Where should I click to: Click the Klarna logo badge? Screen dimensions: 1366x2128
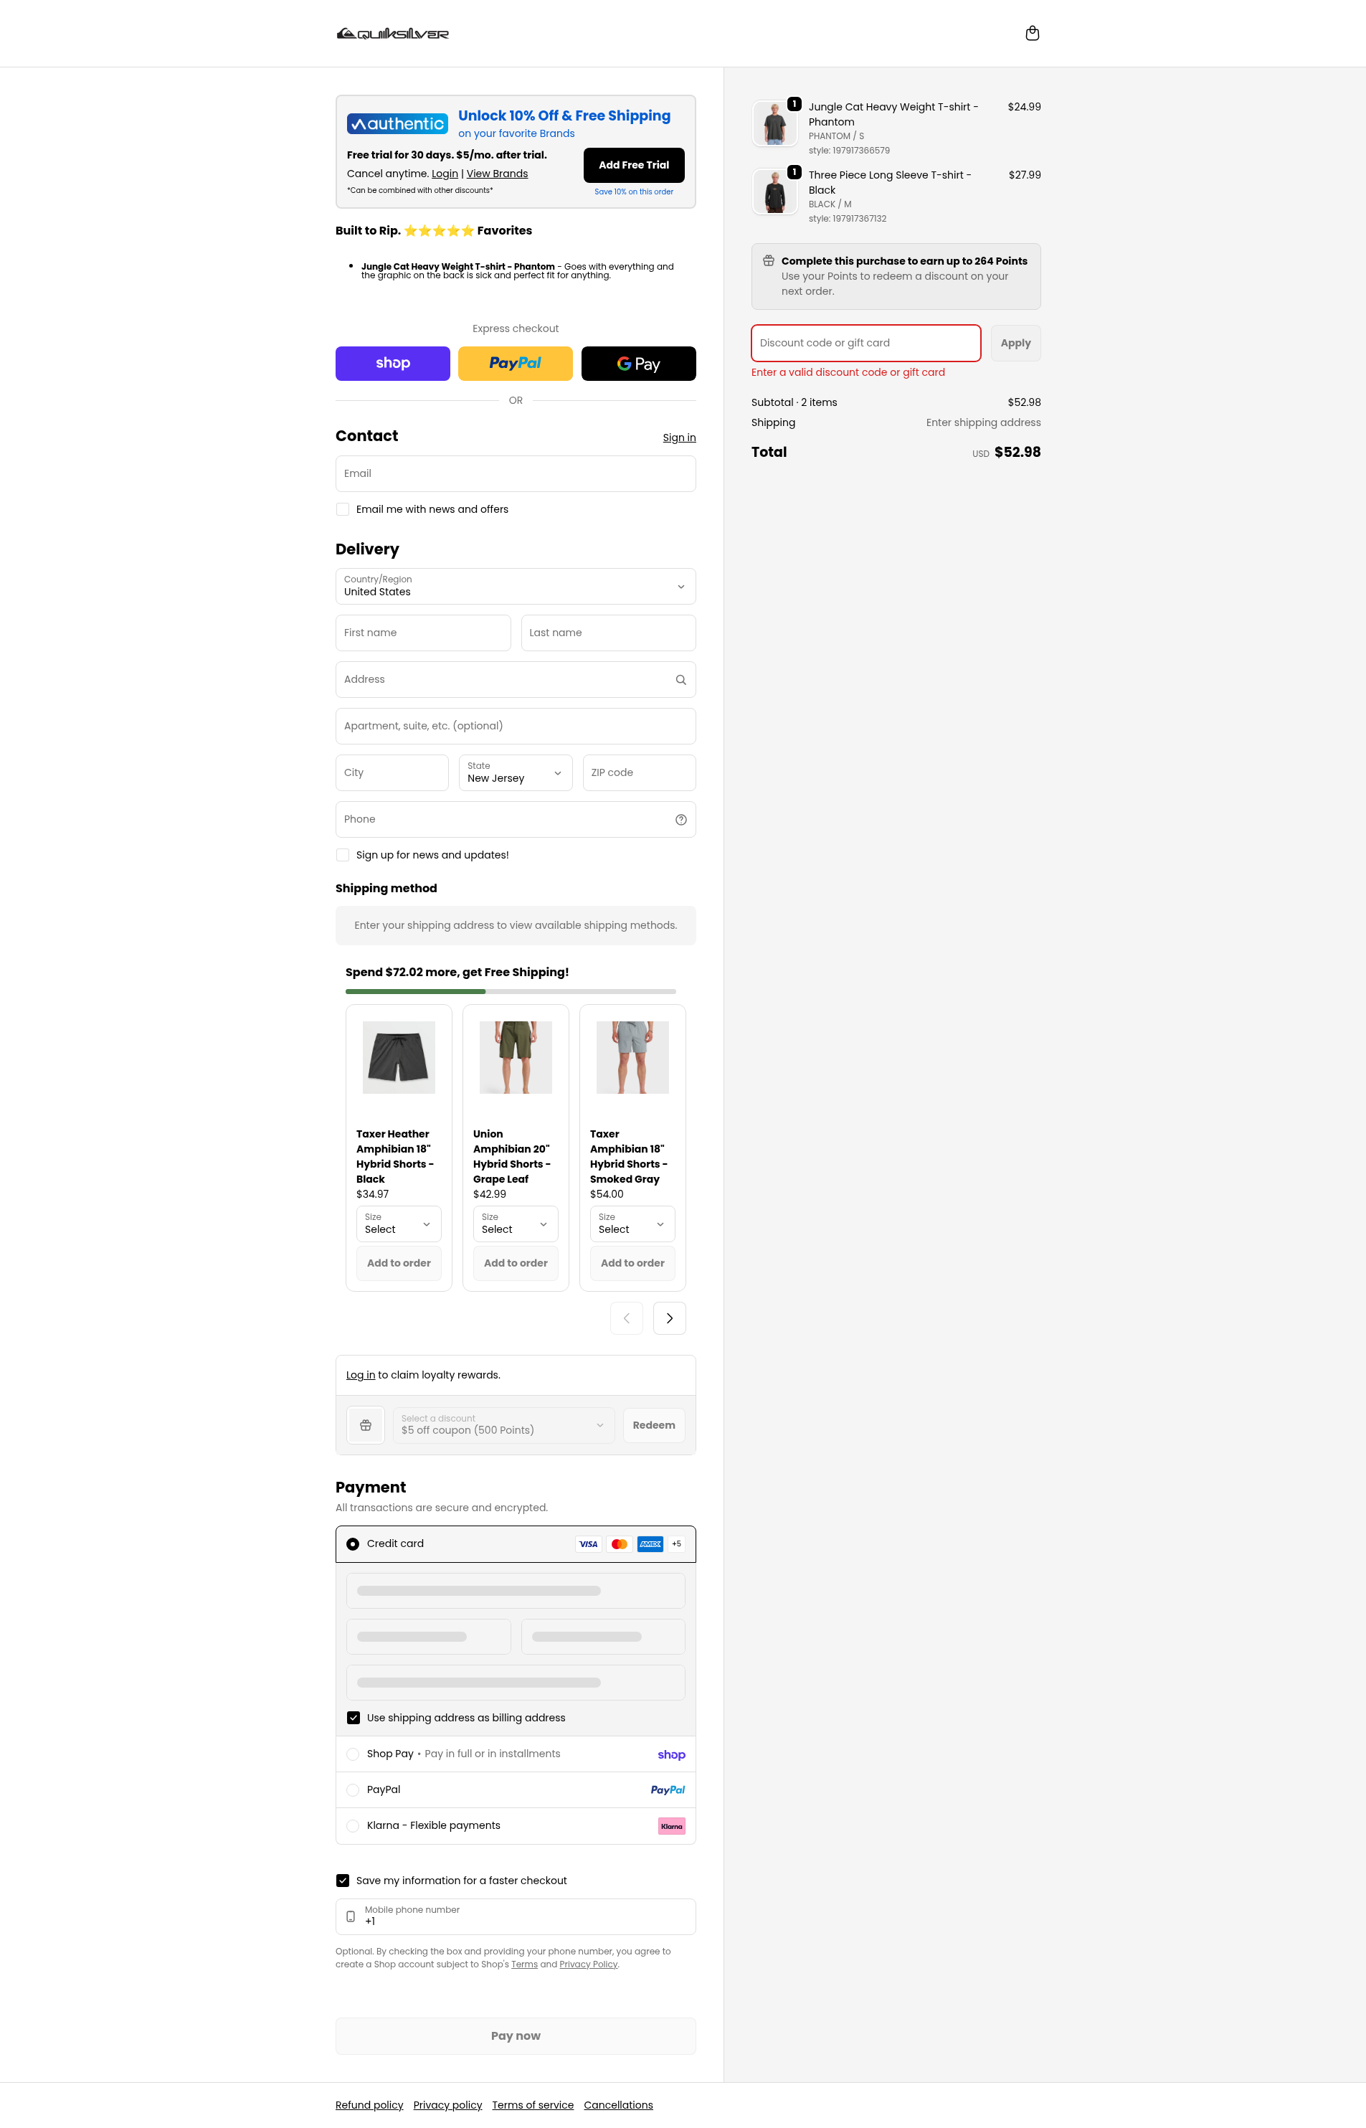point(671,1826)
